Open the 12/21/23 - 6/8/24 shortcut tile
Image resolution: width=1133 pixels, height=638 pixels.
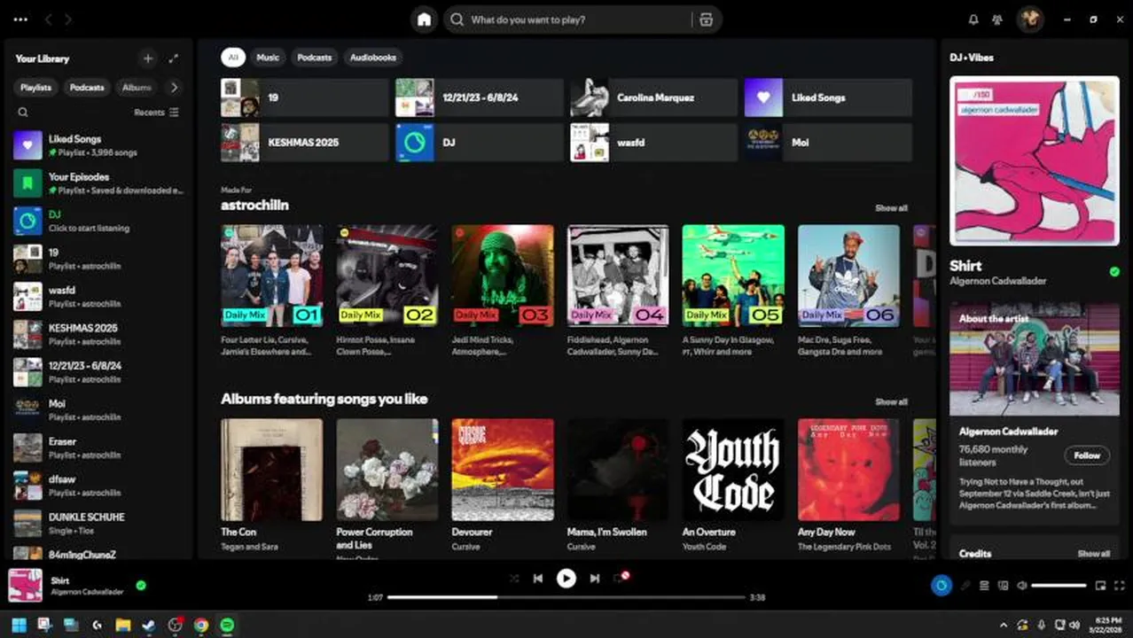pyautogui.click(x=479, y=97)
